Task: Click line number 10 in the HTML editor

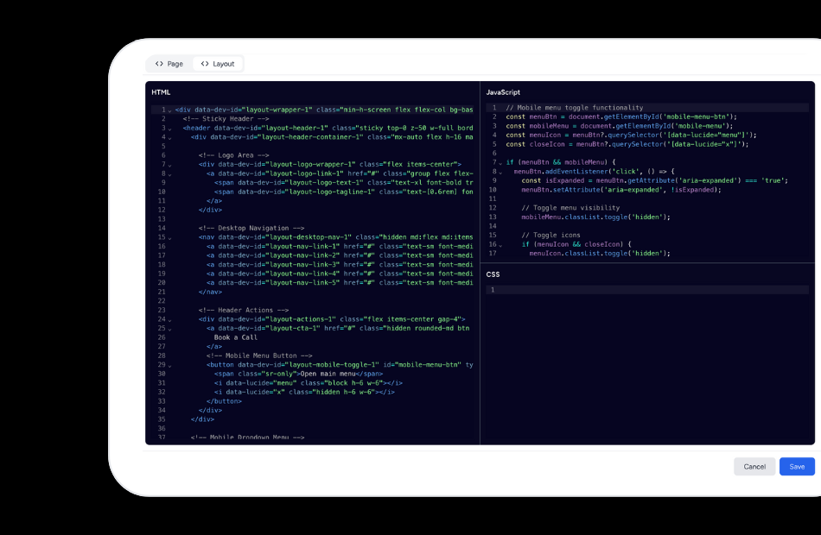Action: [162, 192]
